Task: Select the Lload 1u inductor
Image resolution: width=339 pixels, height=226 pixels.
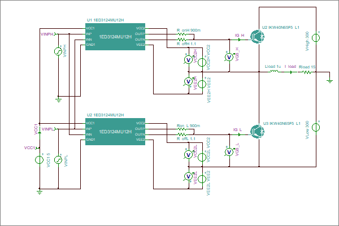Action: (x=273, y=71)
